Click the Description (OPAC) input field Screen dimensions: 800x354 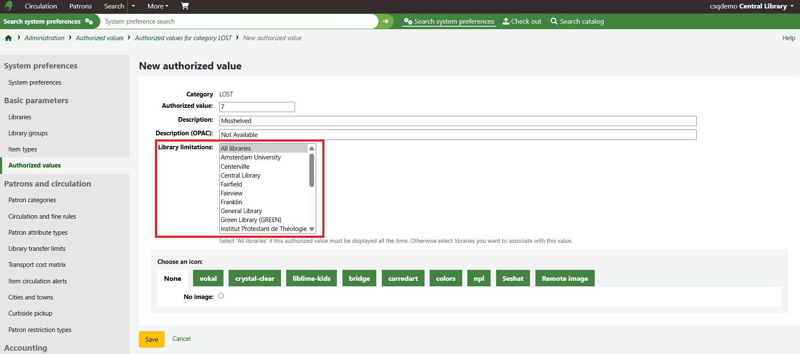point(457,135)
